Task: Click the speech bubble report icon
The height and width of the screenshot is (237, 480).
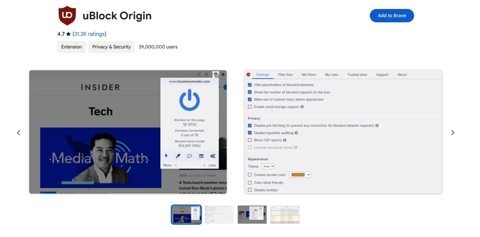Action: 190,156
